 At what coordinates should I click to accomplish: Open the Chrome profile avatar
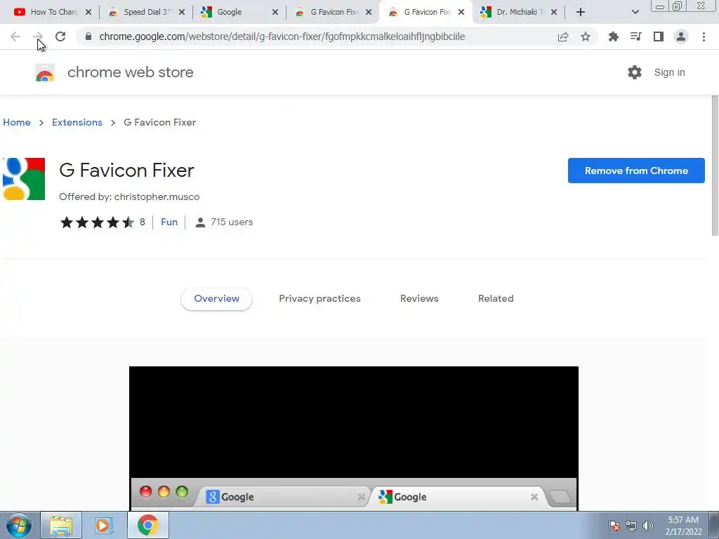[681, 36]
